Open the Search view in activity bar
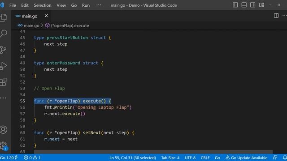Screen dimensions: 287x161 3,34
